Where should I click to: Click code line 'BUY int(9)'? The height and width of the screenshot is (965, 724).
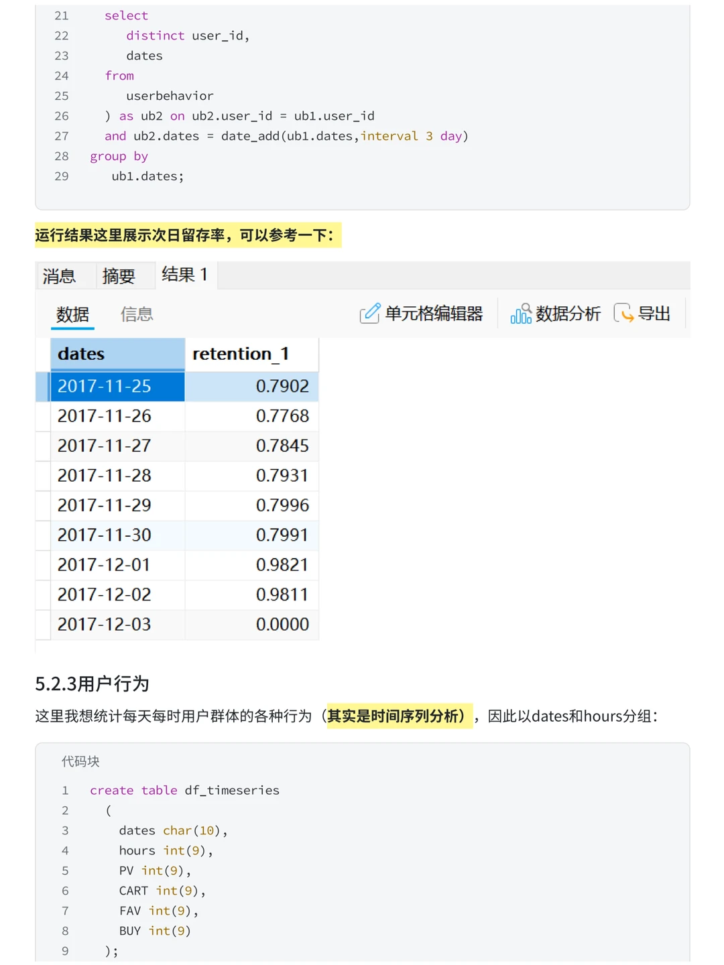click(x=156, y=931)
